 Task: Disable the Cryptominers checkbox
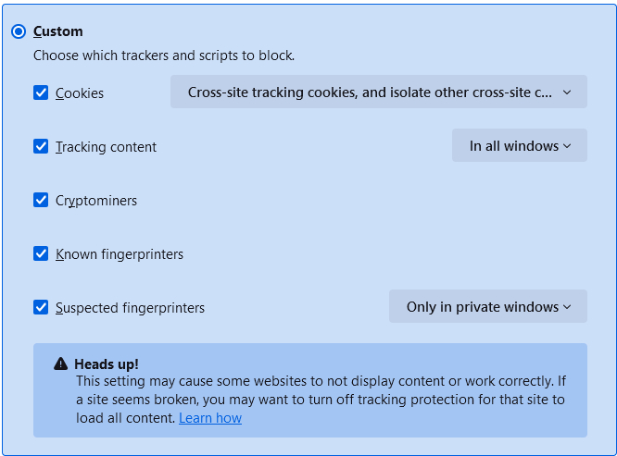[41, 200]
